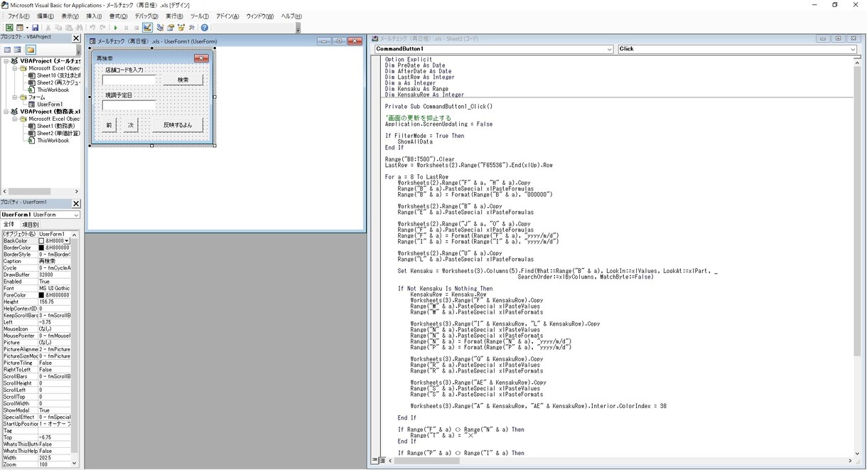Screen dimensions: 867x470
Task: Switch to the 項目別 properties tab
Action: (x=31, y=225)
